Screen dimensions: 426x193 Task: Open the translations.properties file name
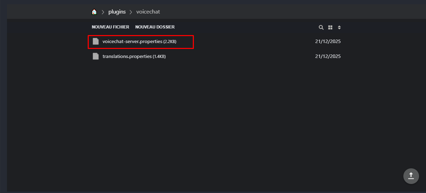(127, 56)
